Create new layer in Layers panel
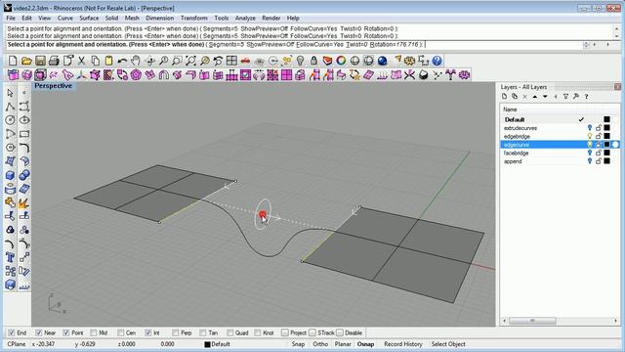 (x=504, y=97)
